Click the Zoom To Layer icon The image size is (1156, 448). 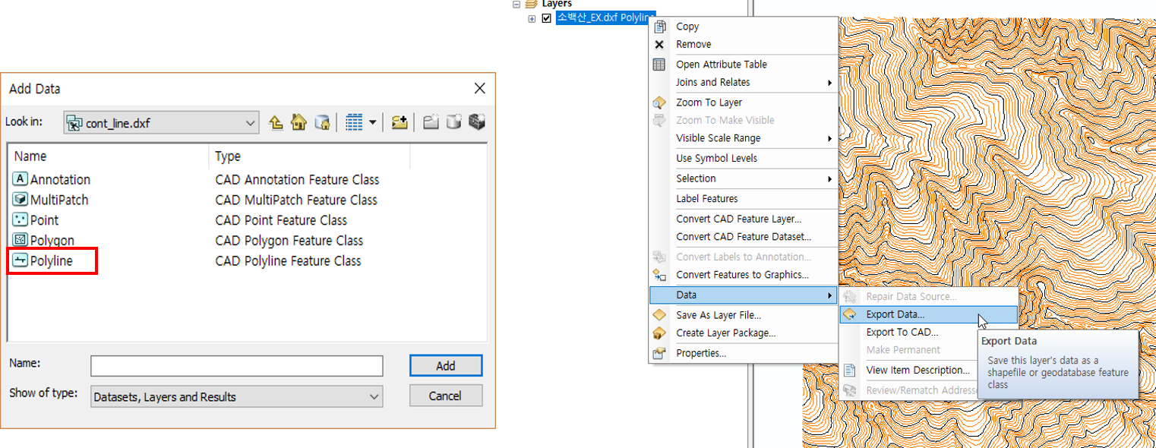[x=659, y=103]
